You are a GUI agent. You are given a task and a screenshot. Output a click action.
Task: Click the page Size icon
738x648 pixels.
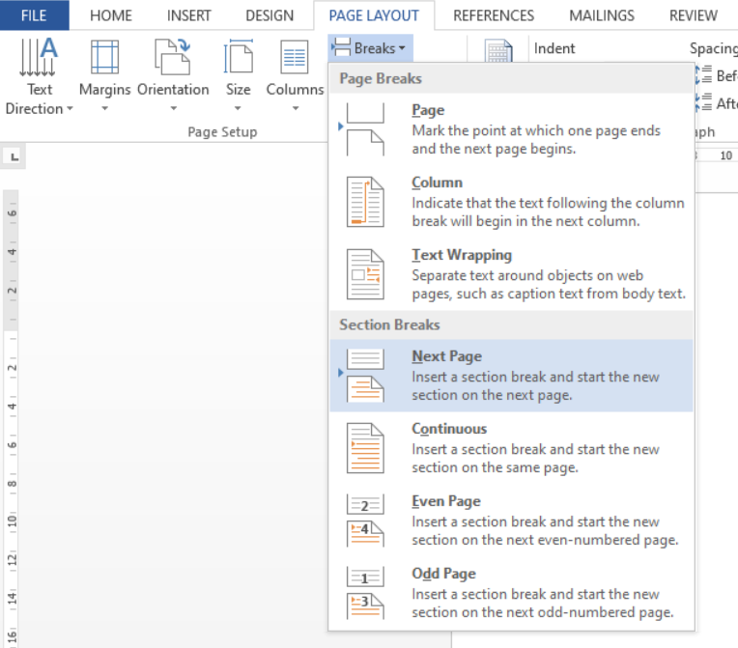click(238, 57)
